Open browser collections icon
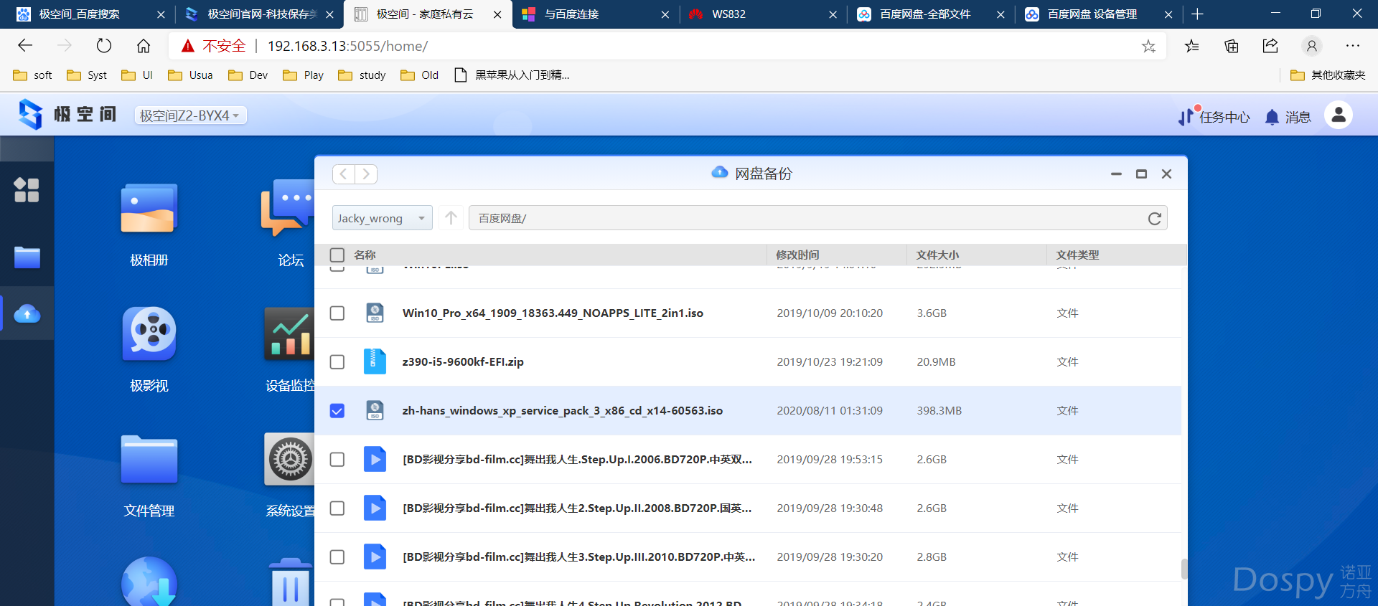The height and width of the screenshot is (606, 1378). coord(1232,46)
